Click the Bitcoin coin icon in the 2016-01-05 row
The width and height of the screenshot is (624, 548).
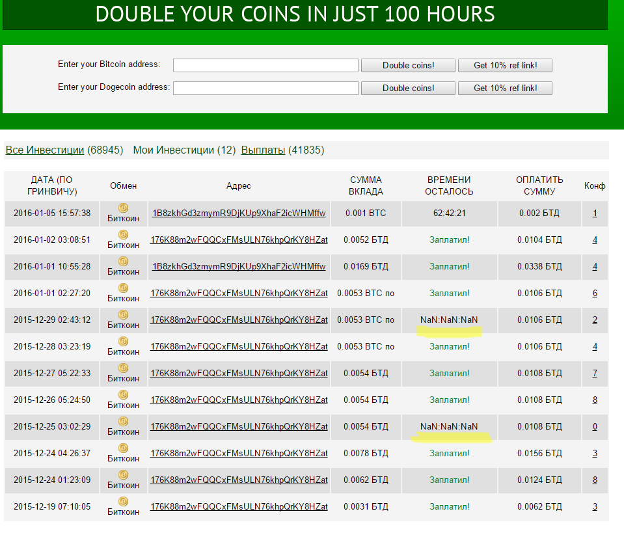point(123,208)
